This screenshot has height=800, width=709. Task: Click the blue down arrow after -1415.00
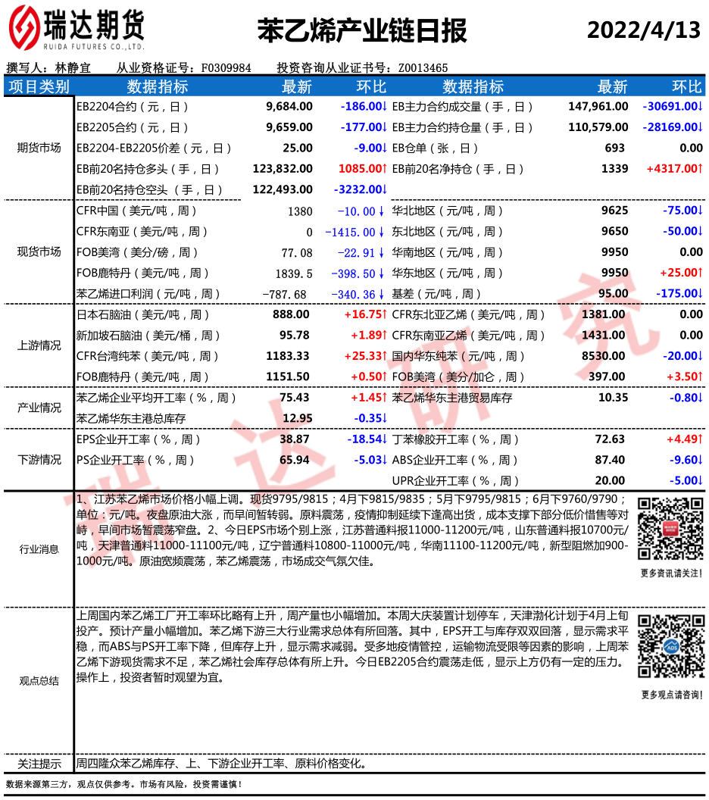click(x=382, y=232)
